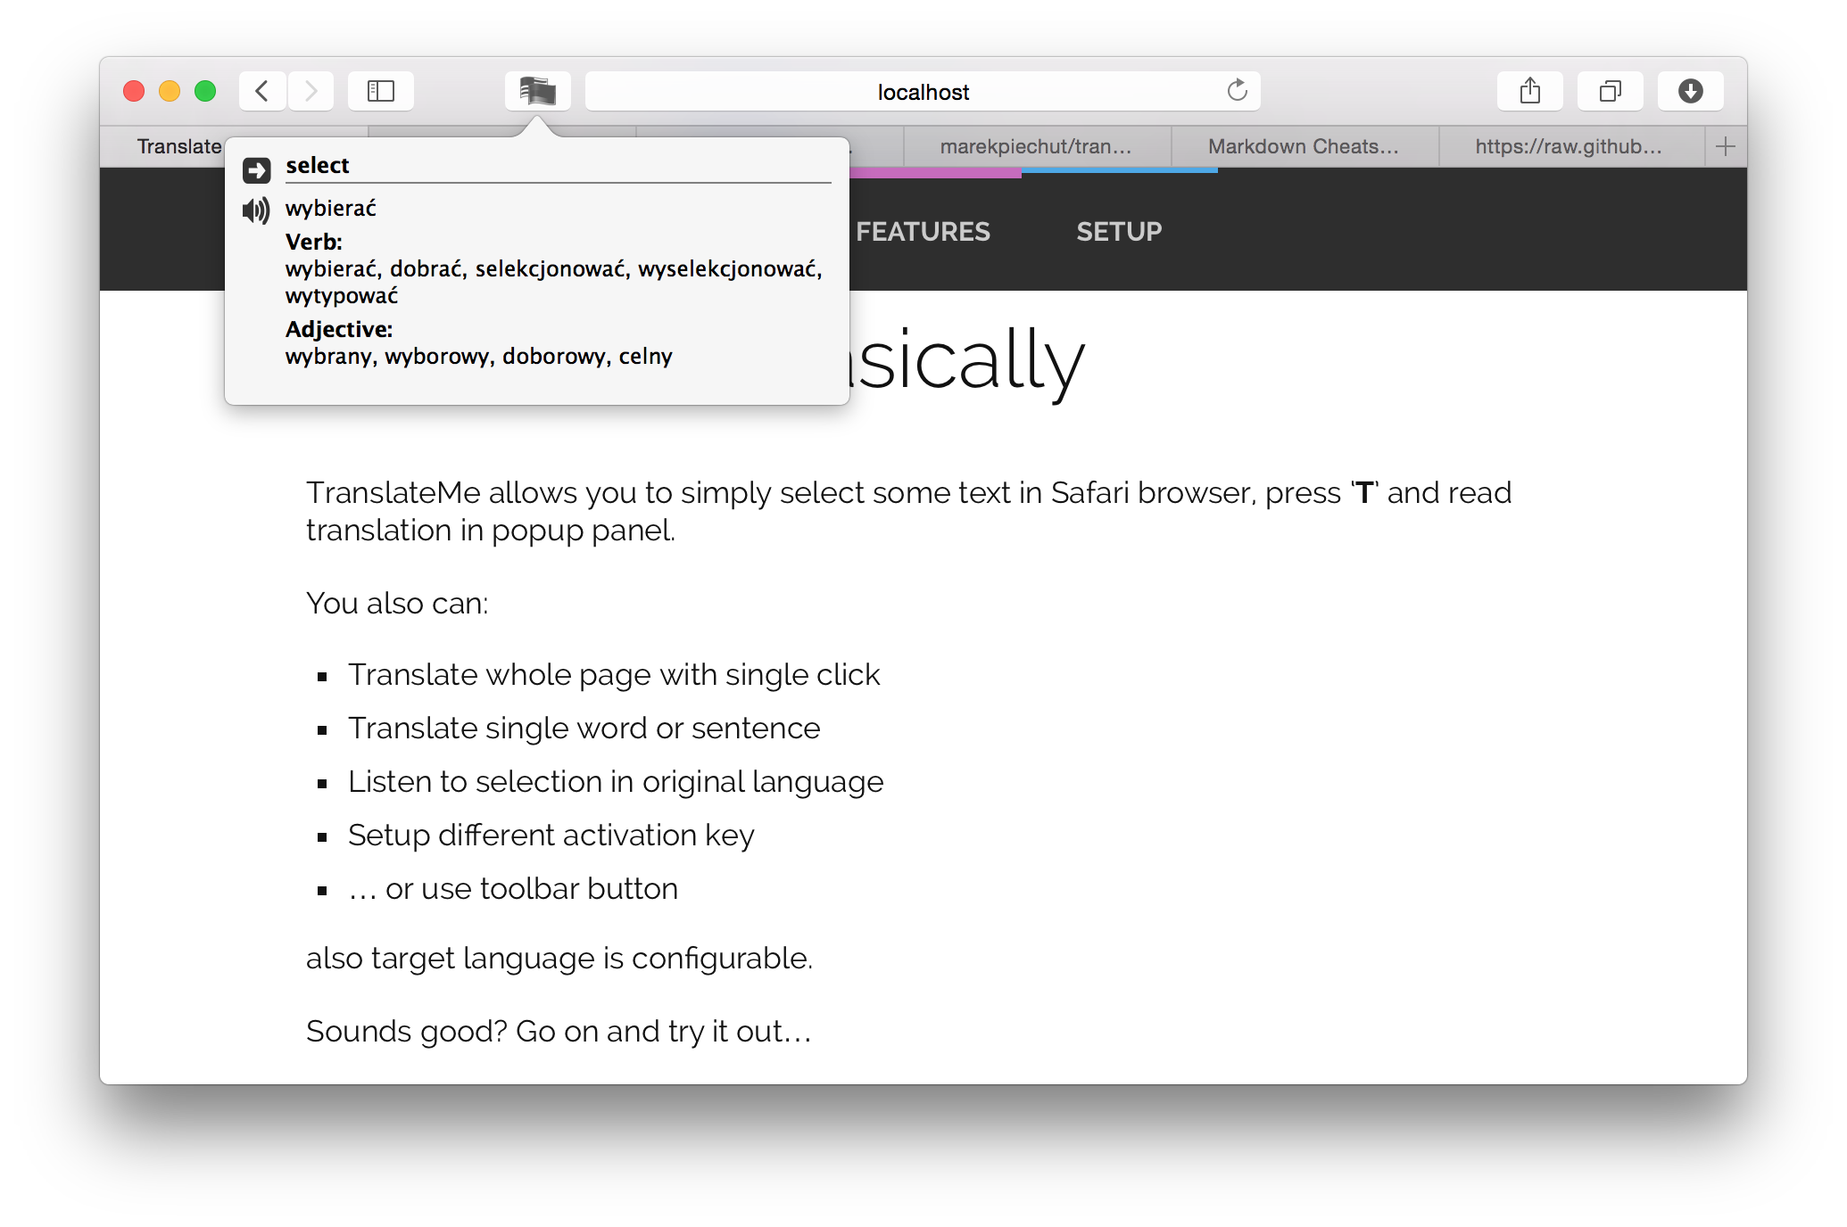Open the FEATURES tab

(x=922, y=230)
